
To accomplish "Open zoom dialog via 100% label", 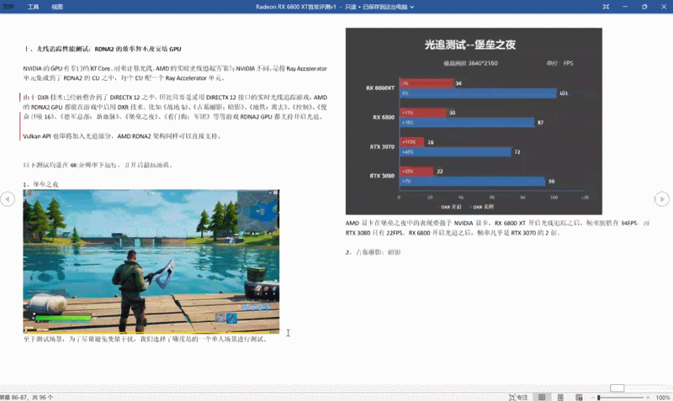I will tap(662, 398).
